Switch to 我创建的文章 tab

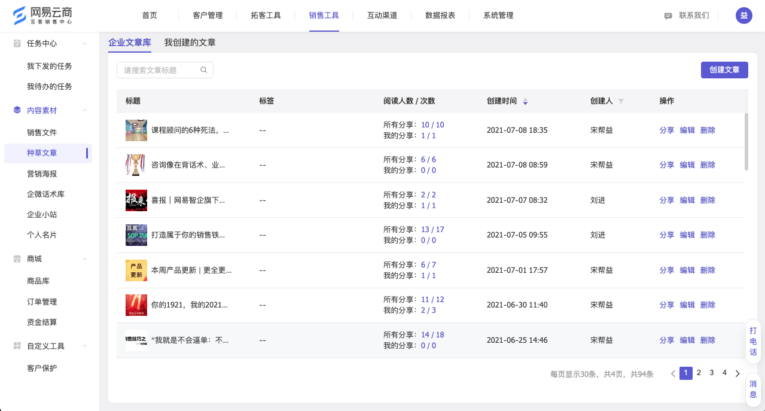coord(190,42)
